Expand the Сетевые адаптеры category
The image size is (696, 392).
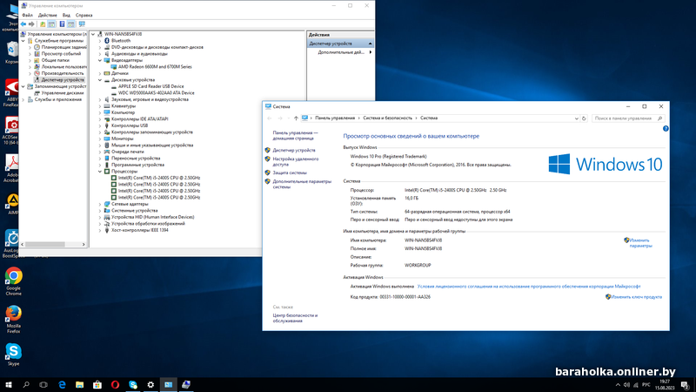coord(100,204)
